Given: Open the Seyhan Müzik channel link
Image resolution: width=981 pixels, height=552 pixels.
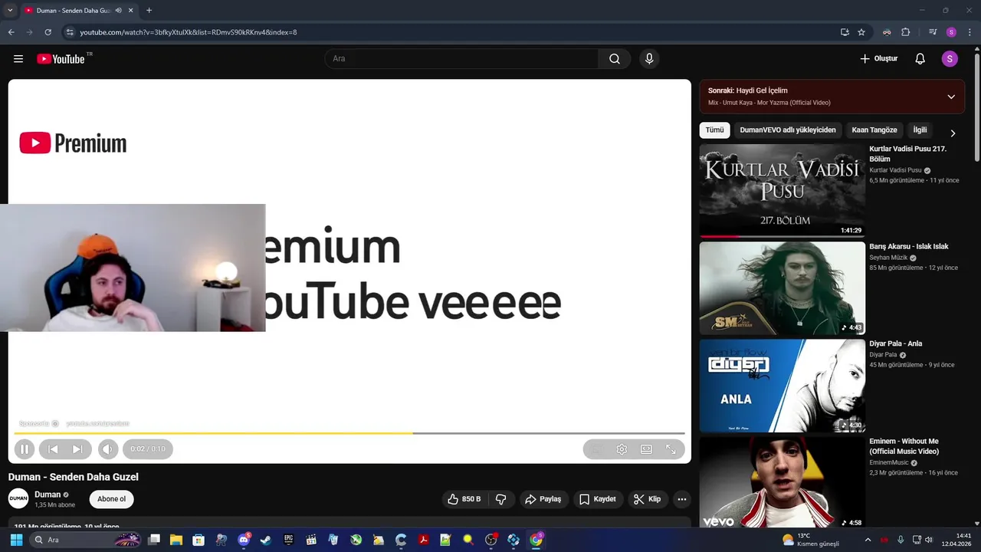Looking at the screenshot, I should pos(888,258).
